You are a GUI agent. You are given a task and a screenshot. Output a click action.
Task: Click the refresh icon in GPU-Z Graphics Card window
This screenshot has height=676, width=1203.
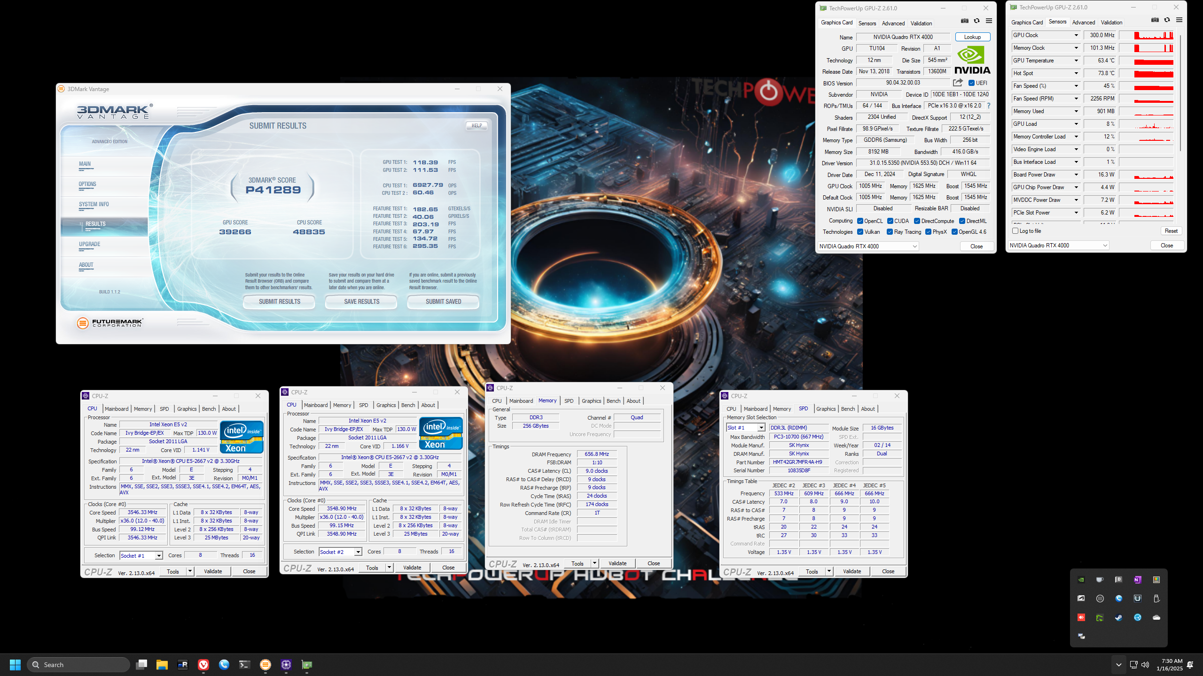click(976, 21)
